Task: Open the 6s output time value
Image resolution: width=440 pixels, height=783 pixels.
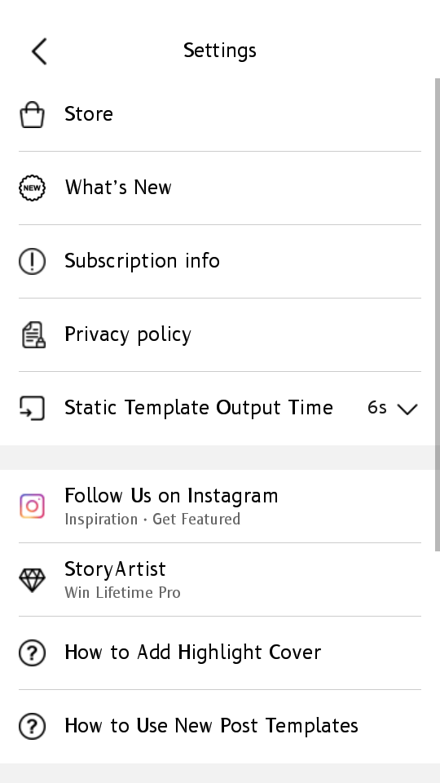Action: click(x=377, y=408)
